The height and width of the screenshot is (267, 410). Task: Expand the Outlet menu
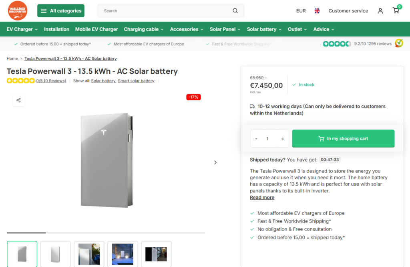(297, 29)
